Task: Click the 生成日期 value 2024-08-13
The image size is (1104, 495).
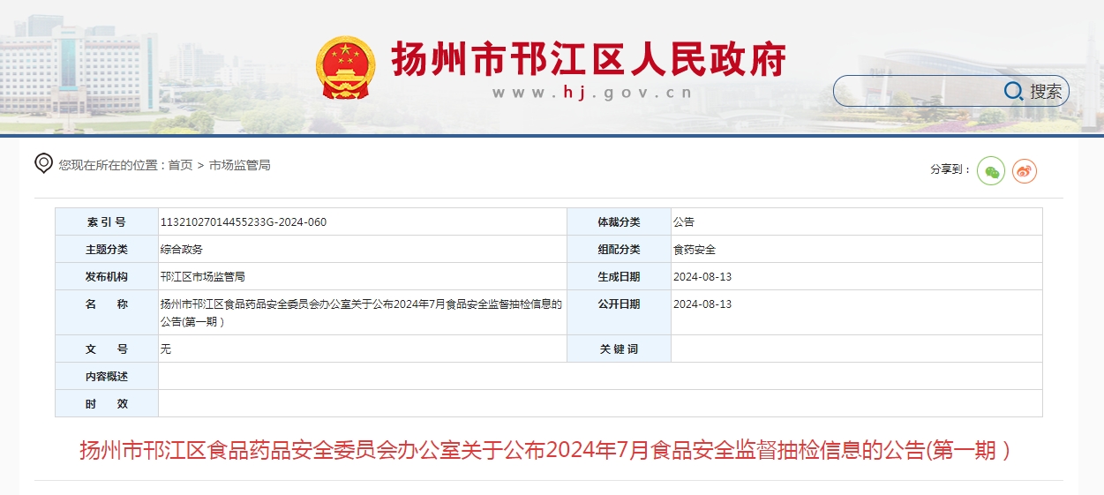Action: click(702, 277)
